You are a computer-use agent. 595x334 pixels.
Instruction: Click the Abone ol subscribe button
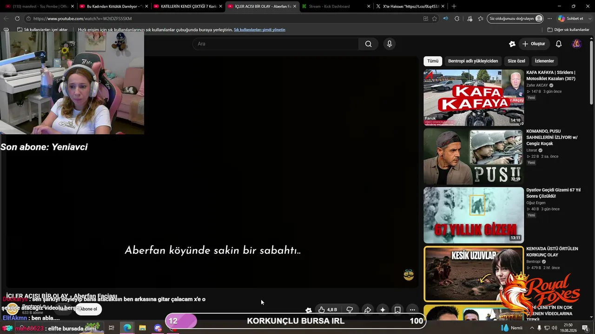(x=88, y=309)
